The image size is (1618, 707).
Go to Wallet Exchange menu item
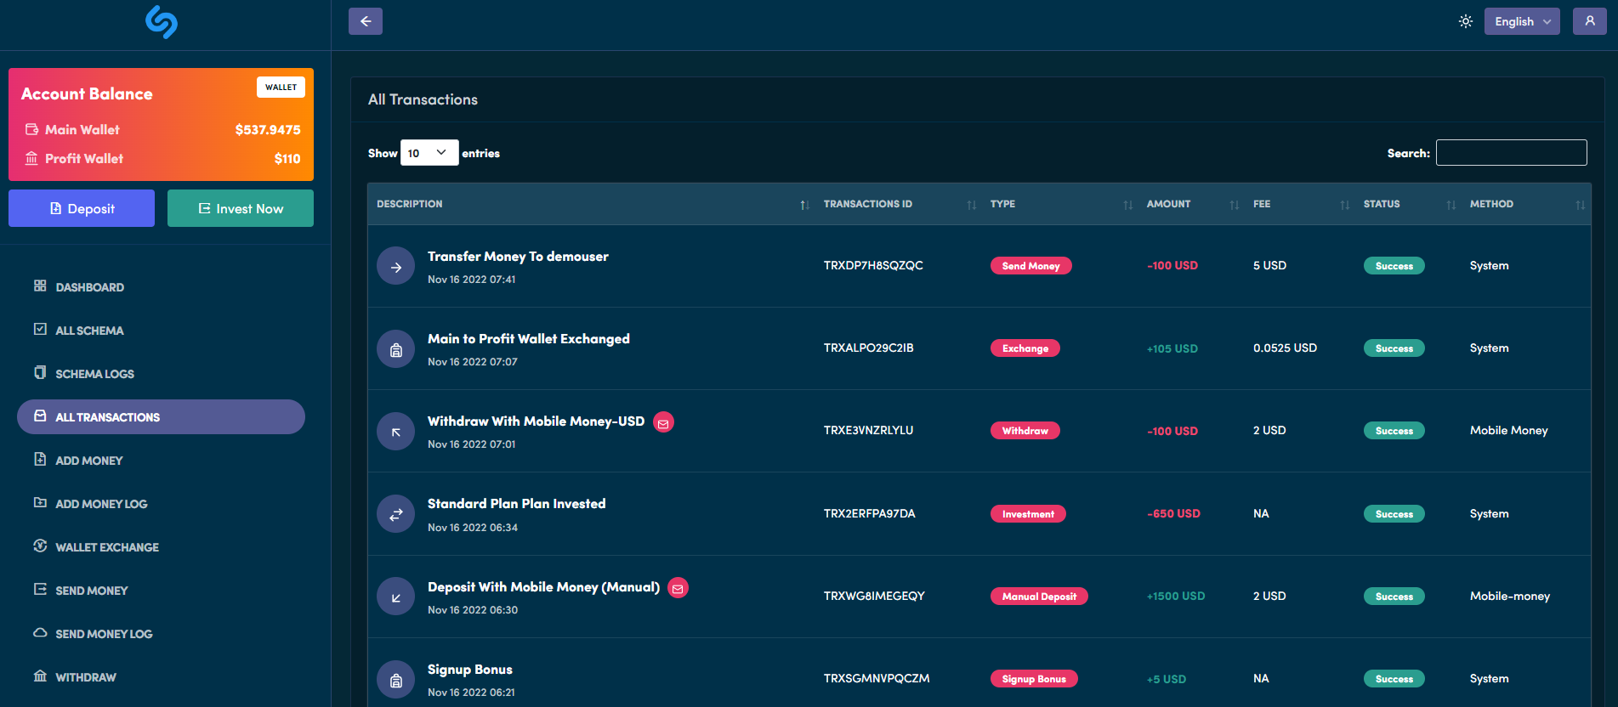(106, 547)
